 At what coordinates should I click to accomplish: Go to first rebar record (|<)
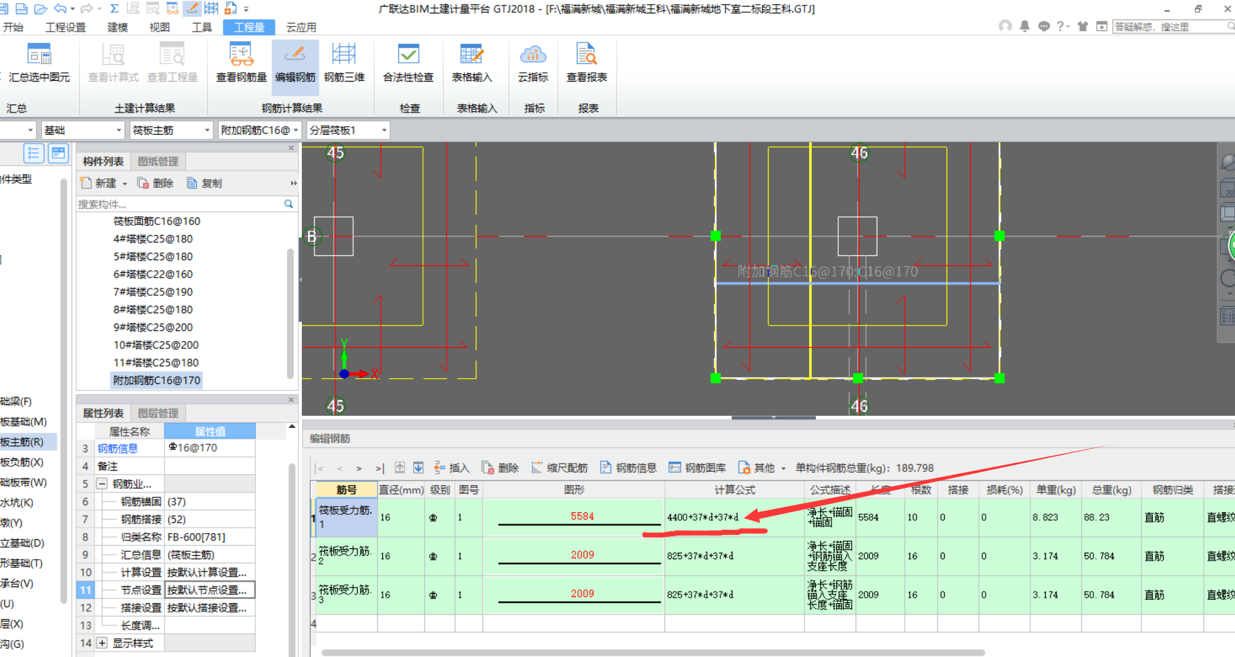click(320, 468)
